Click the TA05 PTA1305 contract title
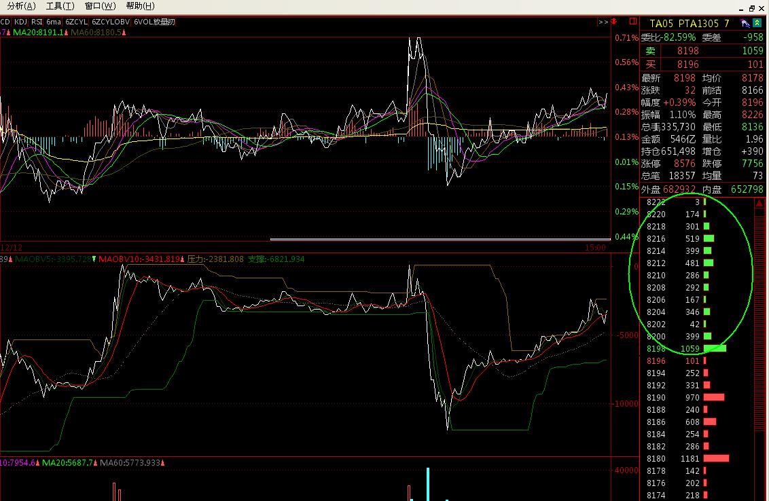The width and height of the screenshot is (769, 501). click(x=689, y=23)
